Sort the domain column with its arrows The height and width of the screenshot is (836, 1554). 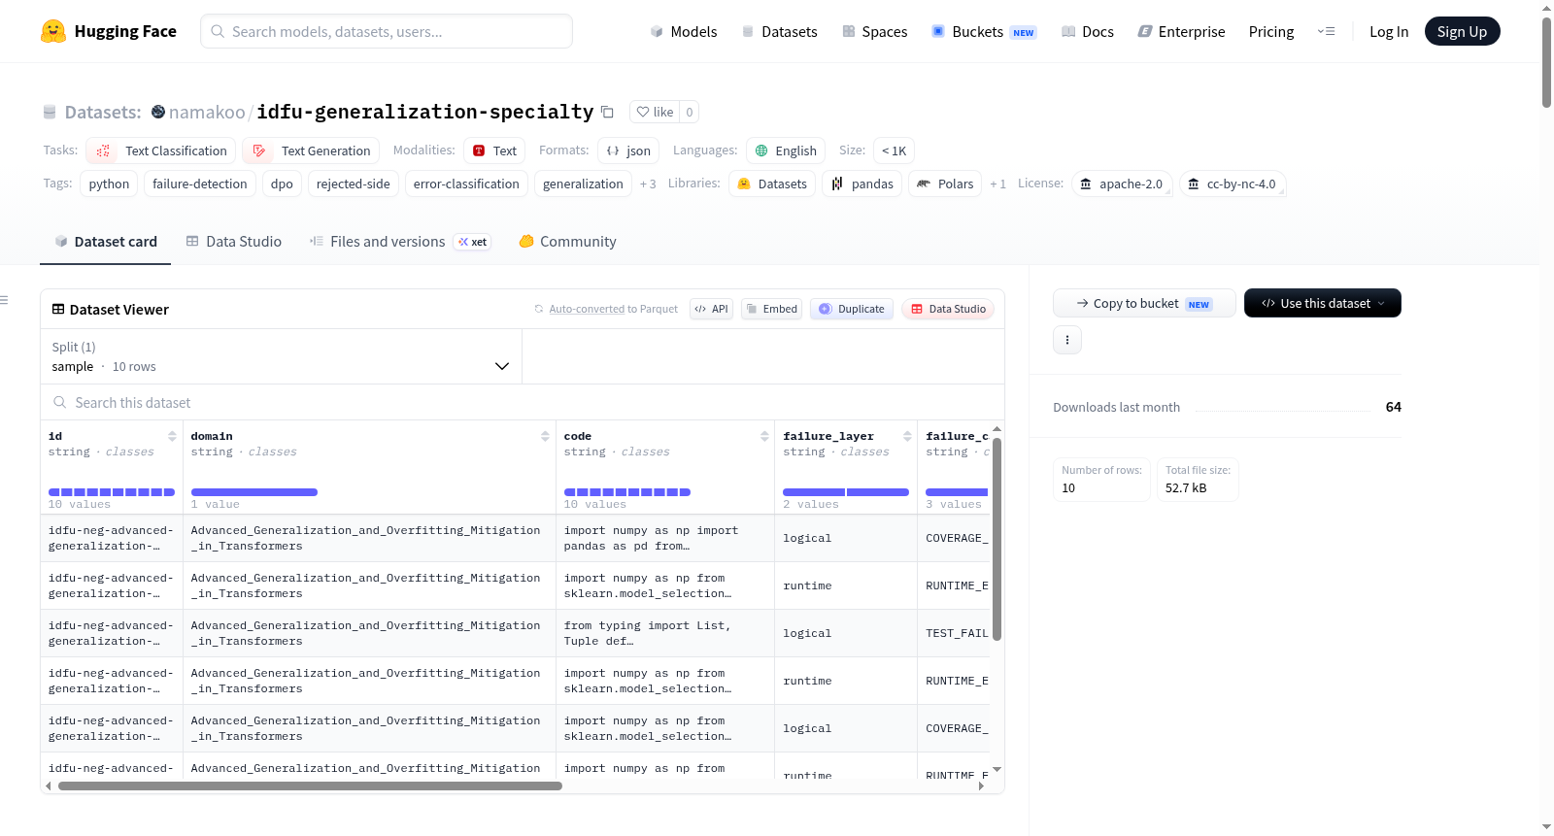(x=545, y=436)
